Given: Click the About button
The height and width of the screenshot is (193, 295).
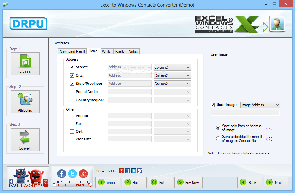Looking at the screenshot, I should tap(108, 182).
